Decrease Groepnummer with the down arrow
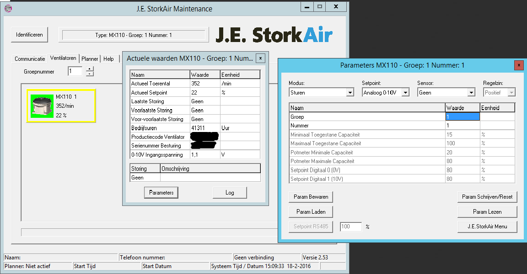527x274 pixels. 90,74
